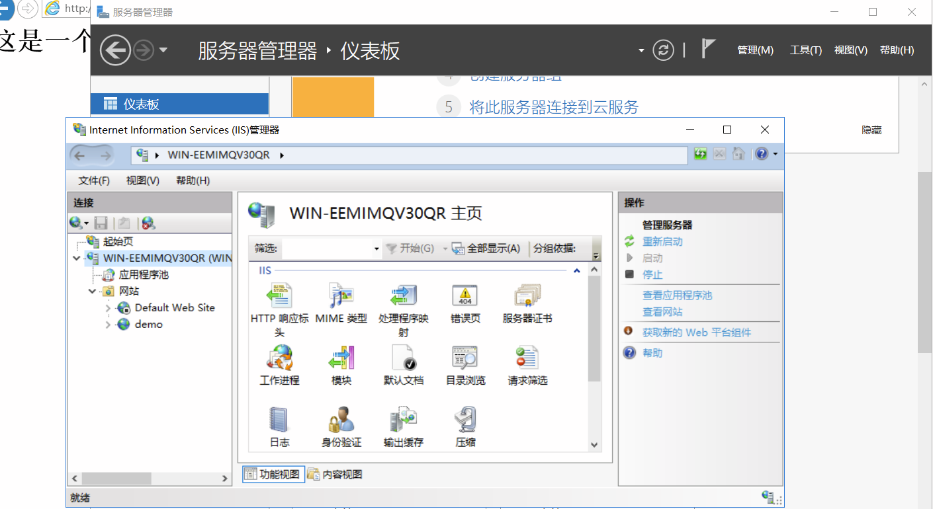The image size is (933, 509).
Task: Open 管理(M) menu in Server Manager
Action: (755, 50)
